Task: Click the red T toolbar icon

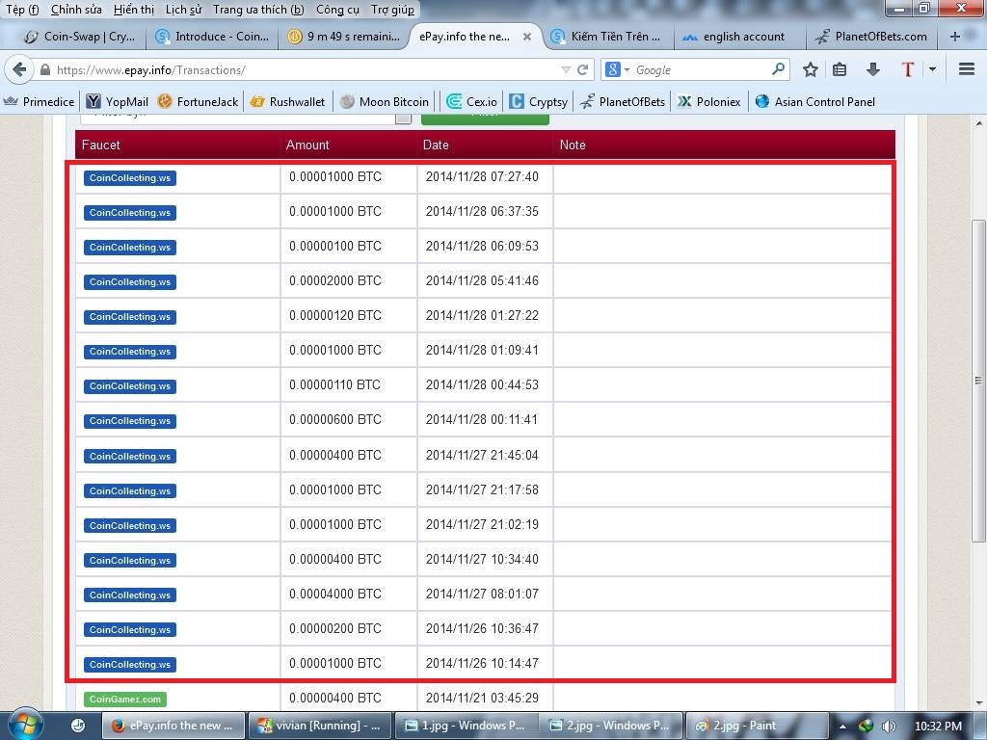Action: [907, 69]
